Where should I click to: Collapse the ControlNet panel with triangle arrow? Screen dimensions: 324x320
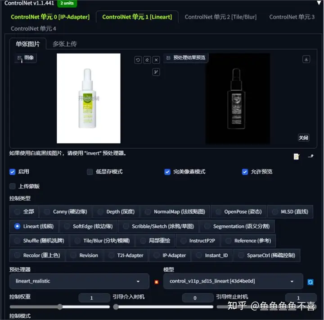(x=319, y=3)
